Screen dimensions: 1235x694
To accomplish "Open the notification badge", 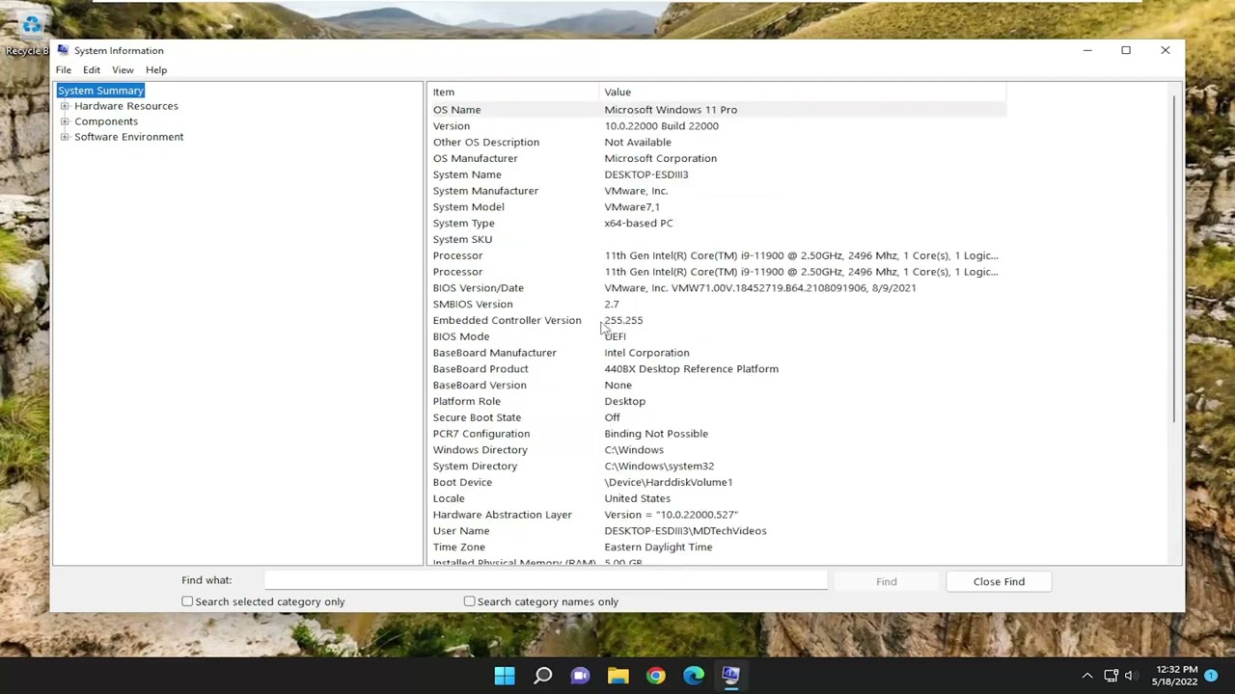I will tap(1211, 676).
